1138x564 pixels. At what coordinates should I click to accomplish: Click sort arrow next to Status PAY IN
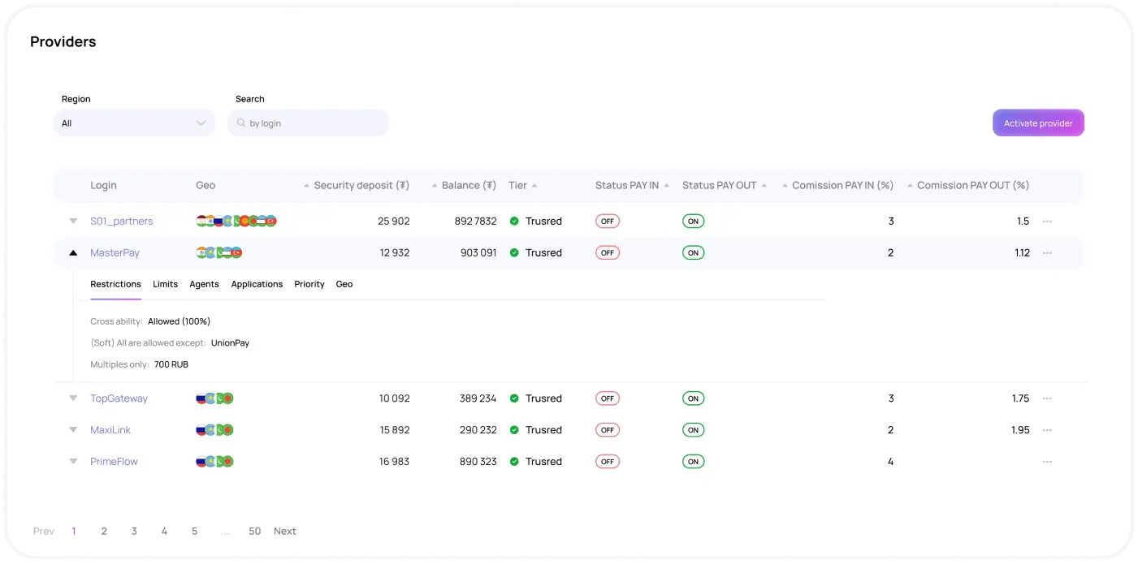click(x=666, y=186)
